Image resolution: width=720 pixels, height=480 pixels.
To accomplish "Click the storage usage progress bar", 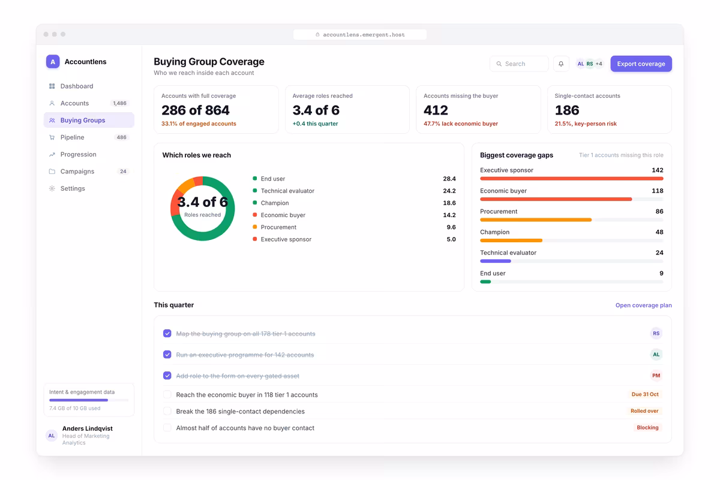I will [x=89, y=400].
